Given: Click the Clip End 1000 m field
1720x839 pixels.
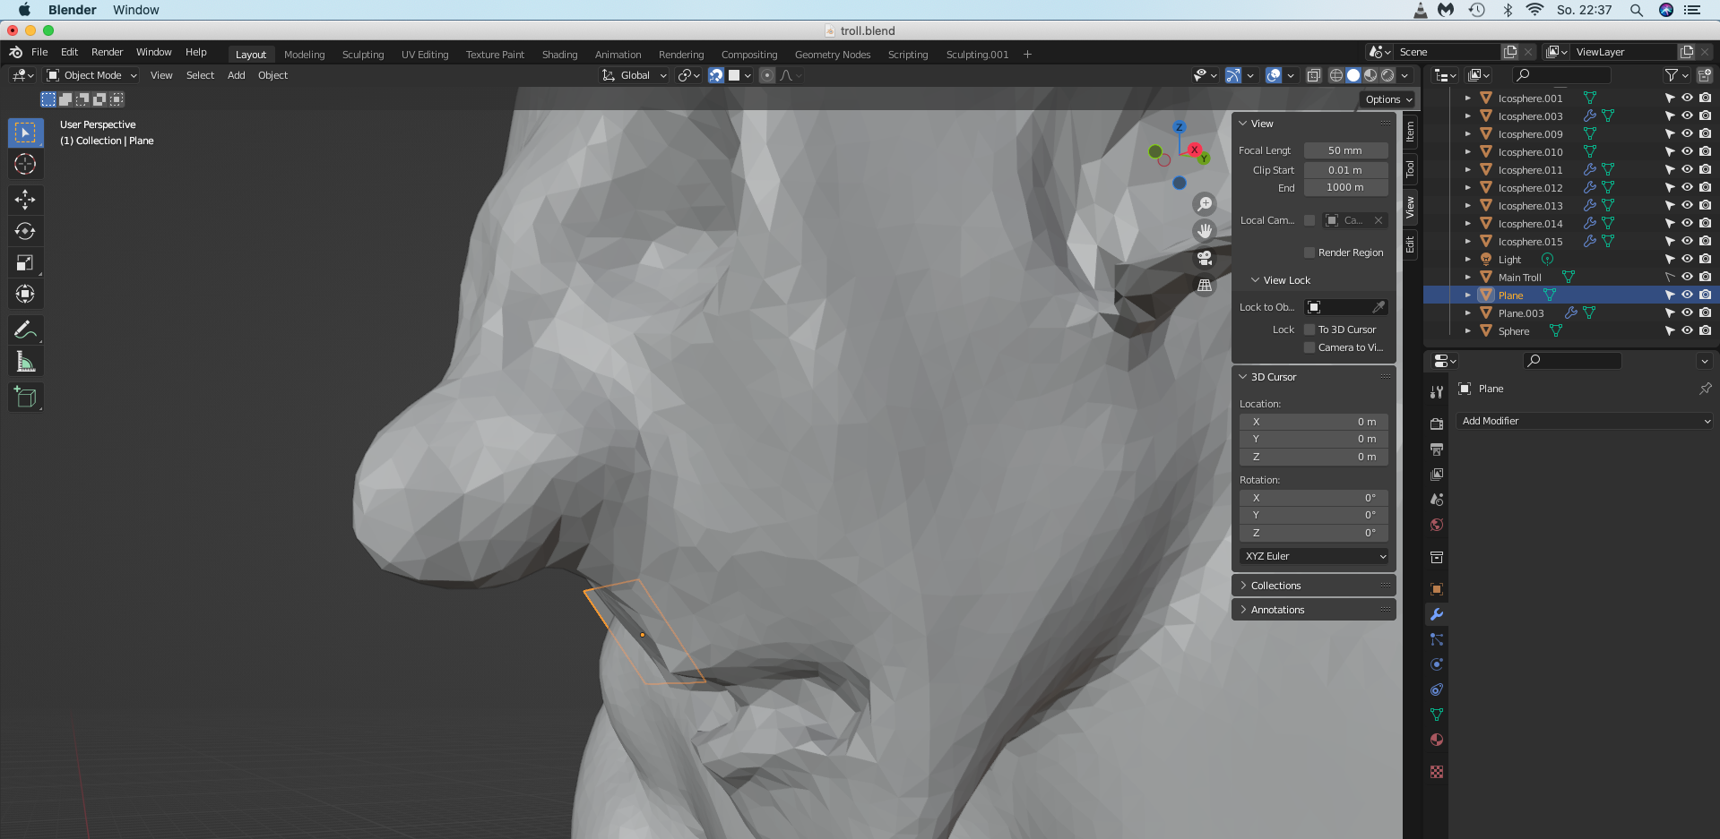Looking at the screenshot, I should click(x=1345, y=187).
